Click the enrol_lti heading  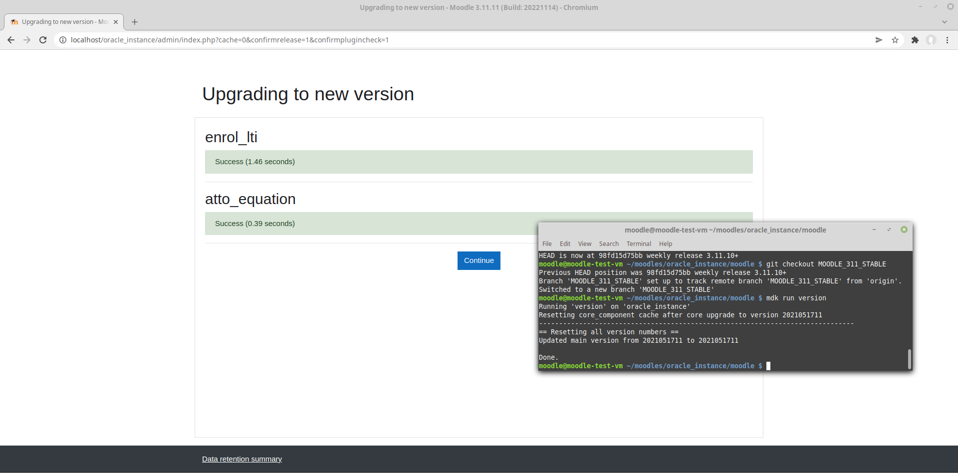coord(231,137)
